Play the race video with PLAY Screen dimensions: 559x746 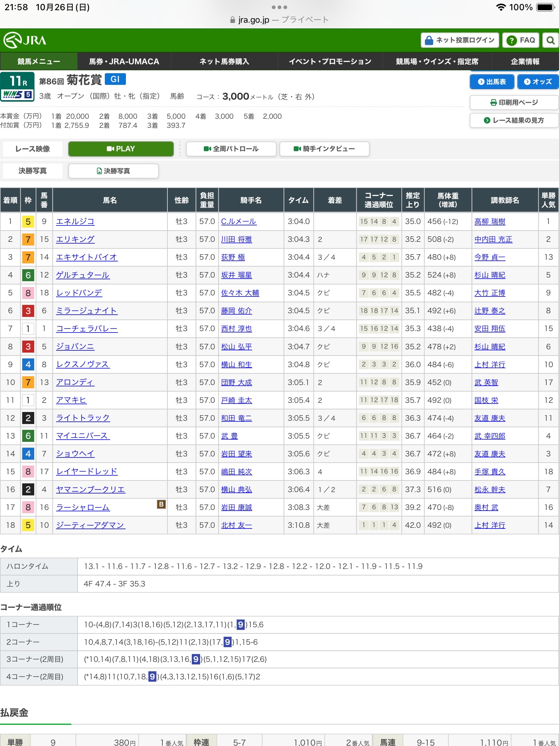tap(121, 149)
